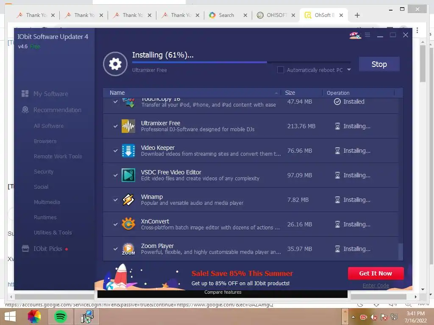Viewport: 434px width, 325px height.
Task: Select the Social category
Action: pyautogui.click(x=41, y=187)
